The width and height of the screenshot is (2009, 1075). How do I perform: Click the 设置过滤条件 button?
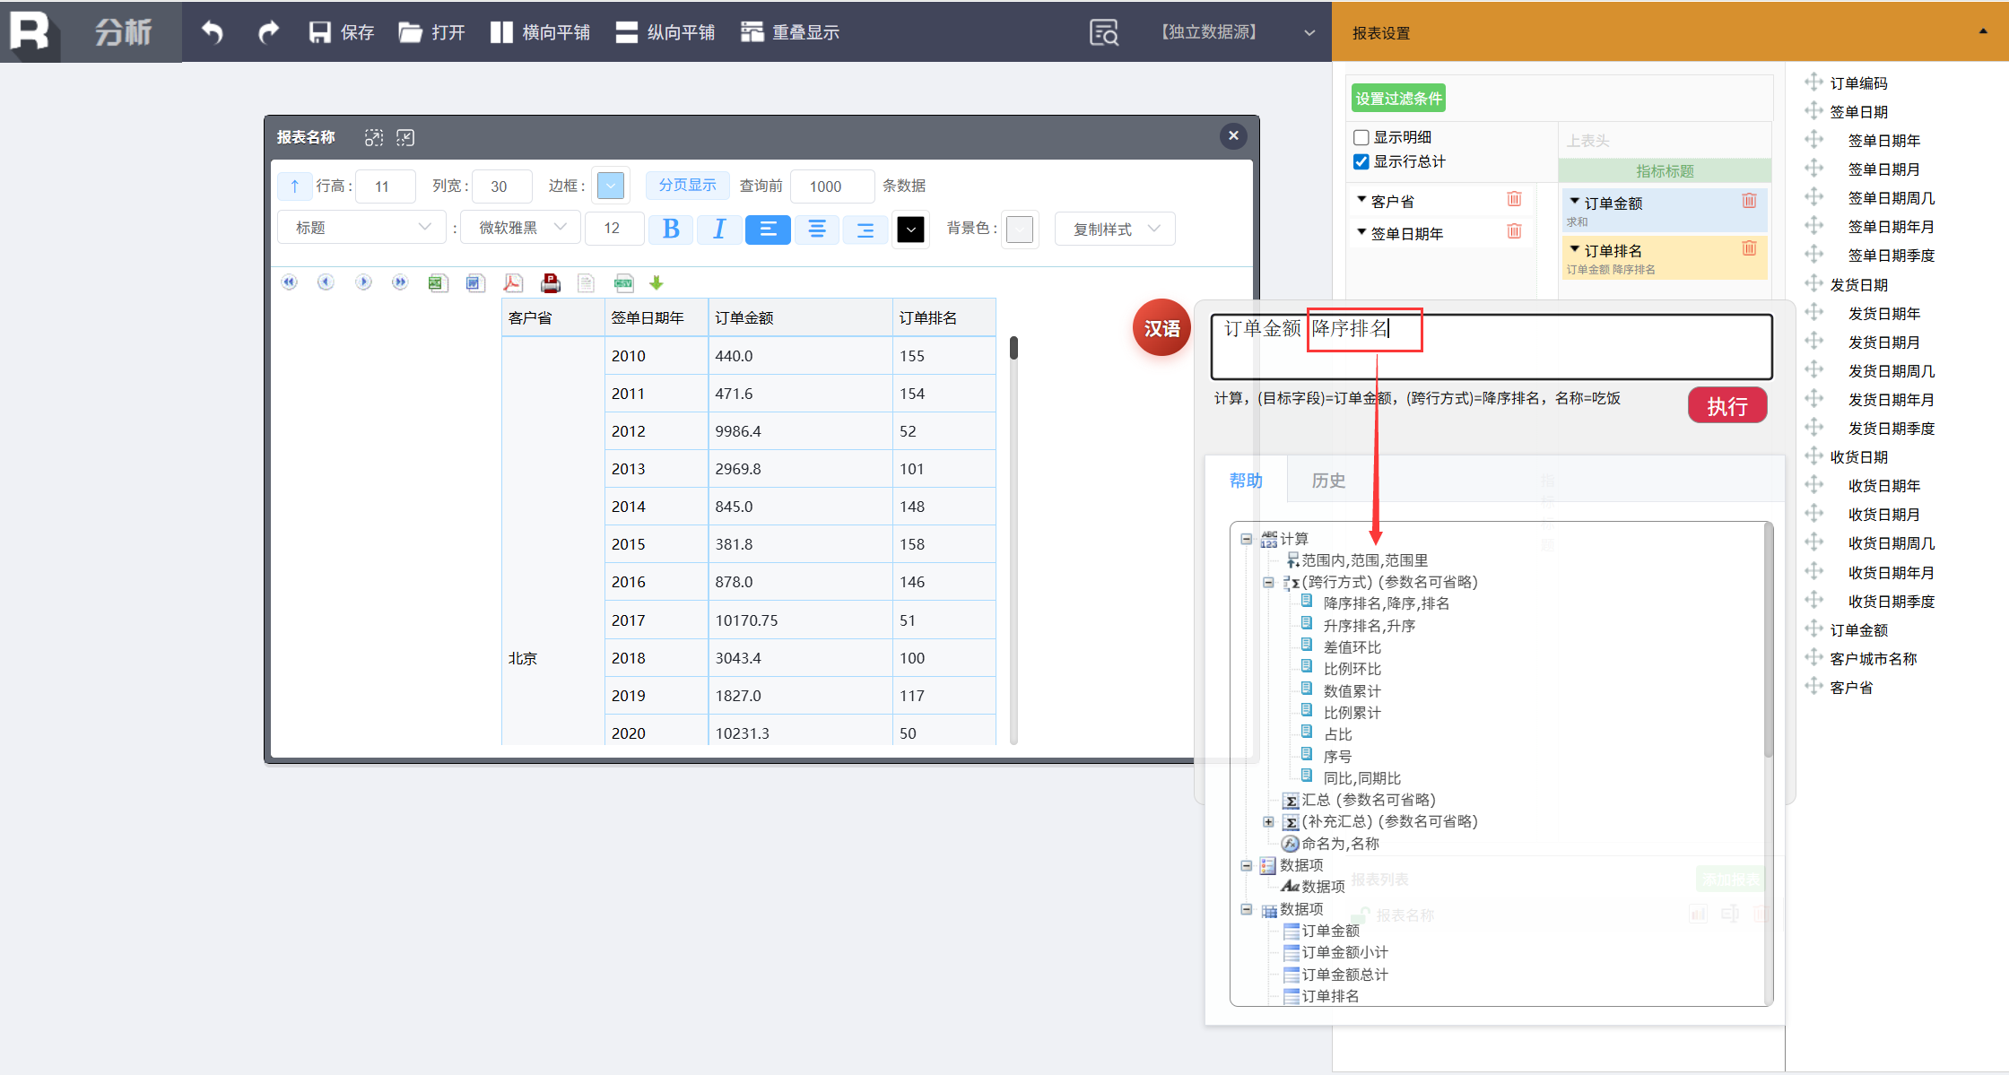(x=1397, y=99)
